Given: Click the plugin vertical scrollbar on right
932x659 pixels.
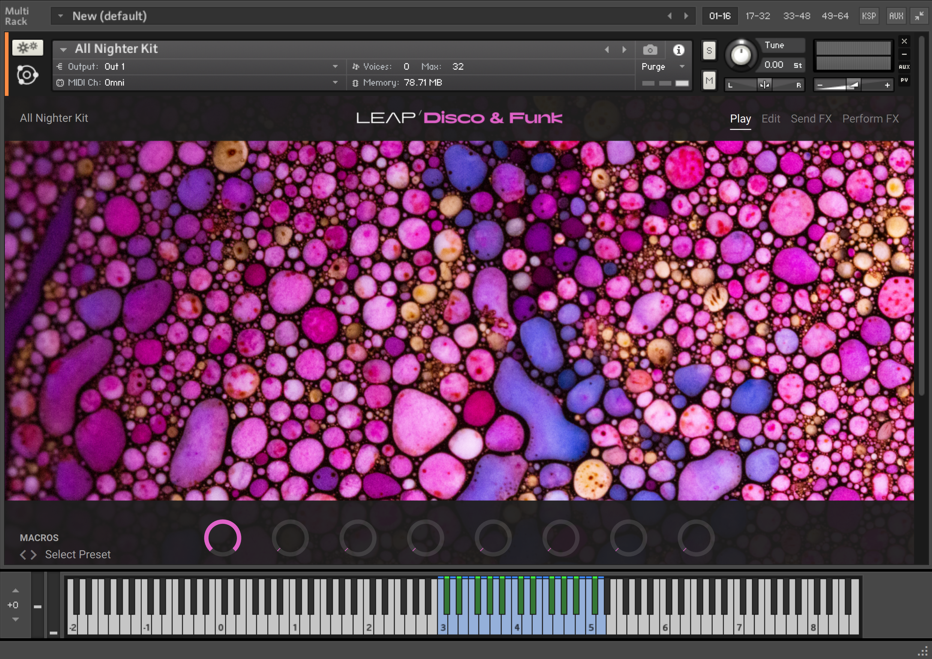Looking at the screenshot, I should 922,217.
